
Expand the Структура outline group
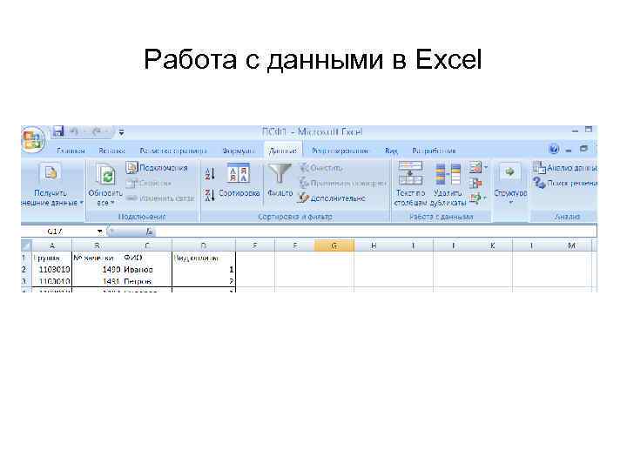(x=510, y=184)
